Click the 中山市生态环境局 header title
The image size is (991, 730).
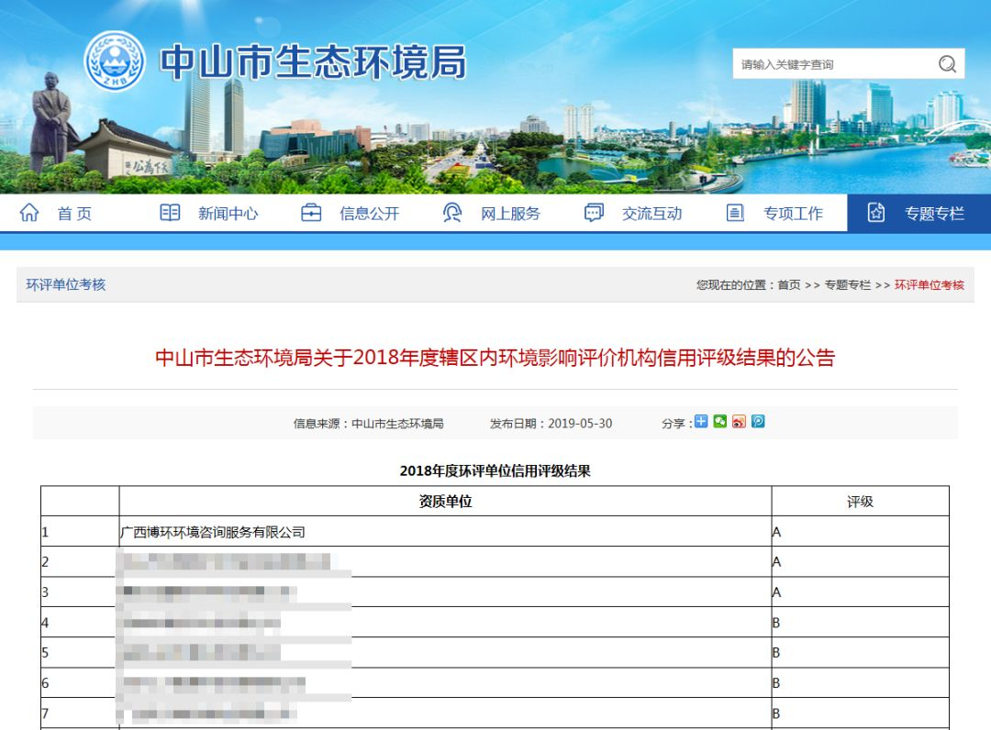pyautogui.click(x=313, y=61)
